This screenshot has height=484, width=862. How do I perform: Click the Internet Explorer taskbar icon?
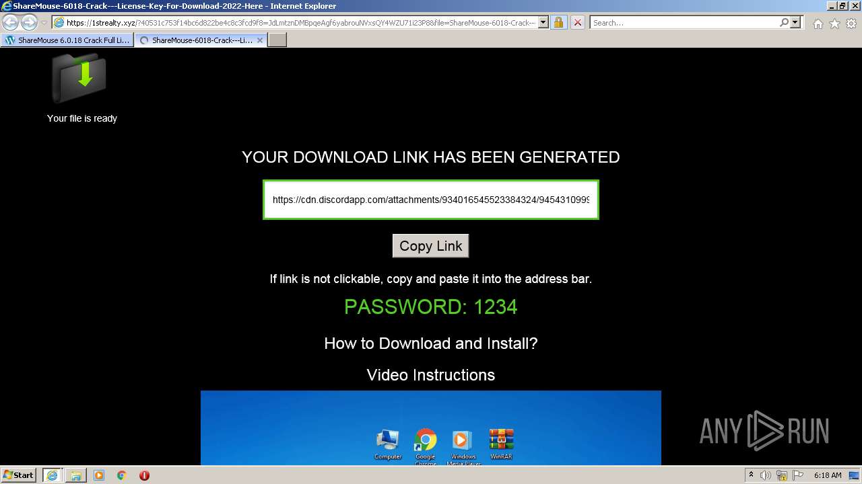coord(52,475)
